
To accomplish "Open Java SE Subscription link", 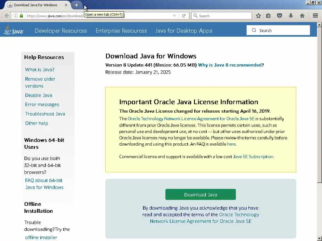I will click(253, 157).
